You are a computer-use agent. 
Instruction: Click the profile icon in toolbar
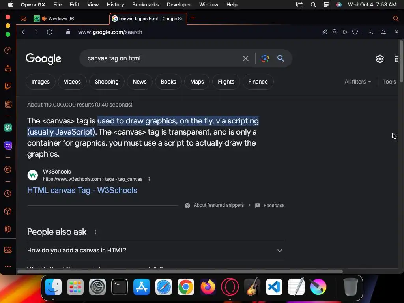click(396, 32)
